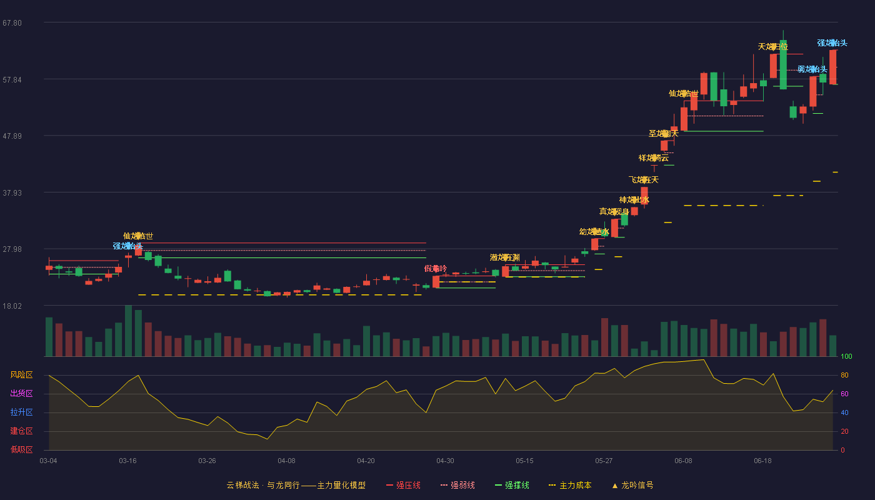Toggle 主力成本 dashed yellow legend entry
This screenshot has width=875, height=500.
tap(570, 485)
